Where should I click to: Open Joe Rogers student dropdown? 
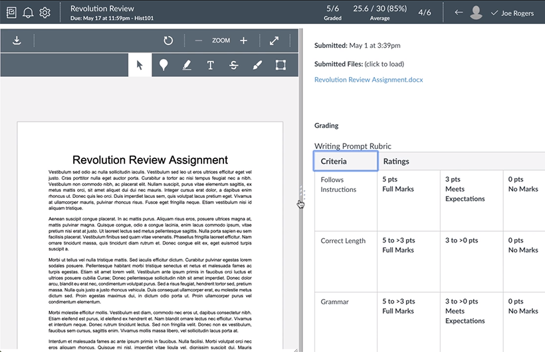coord(512,13)
